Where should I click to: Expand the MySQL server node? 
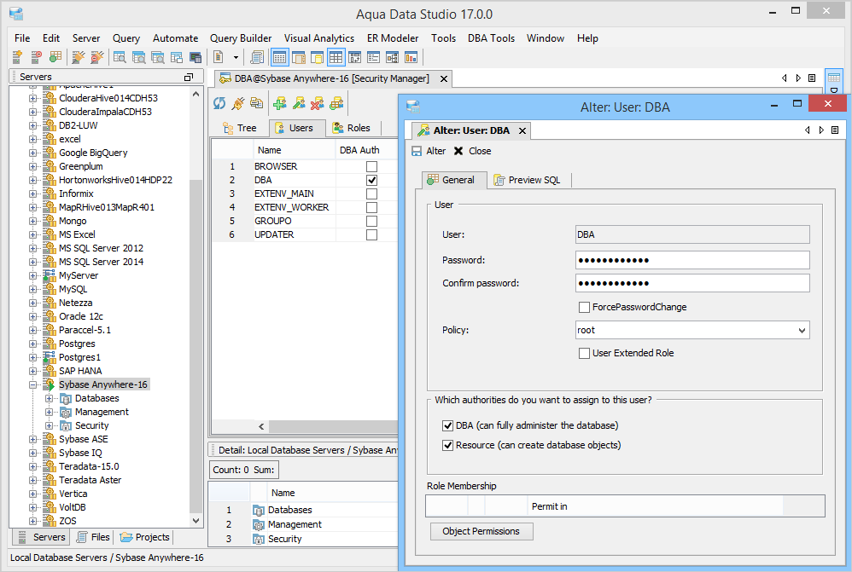[33, 289]
